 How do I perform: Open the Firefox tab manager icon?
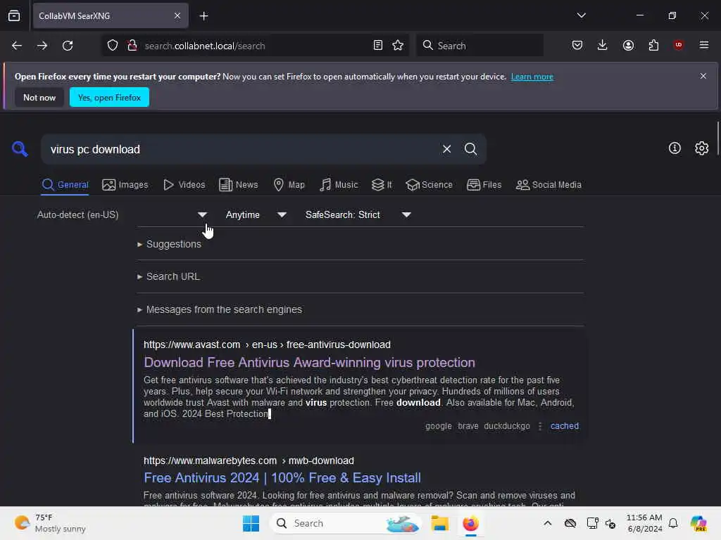14,16
